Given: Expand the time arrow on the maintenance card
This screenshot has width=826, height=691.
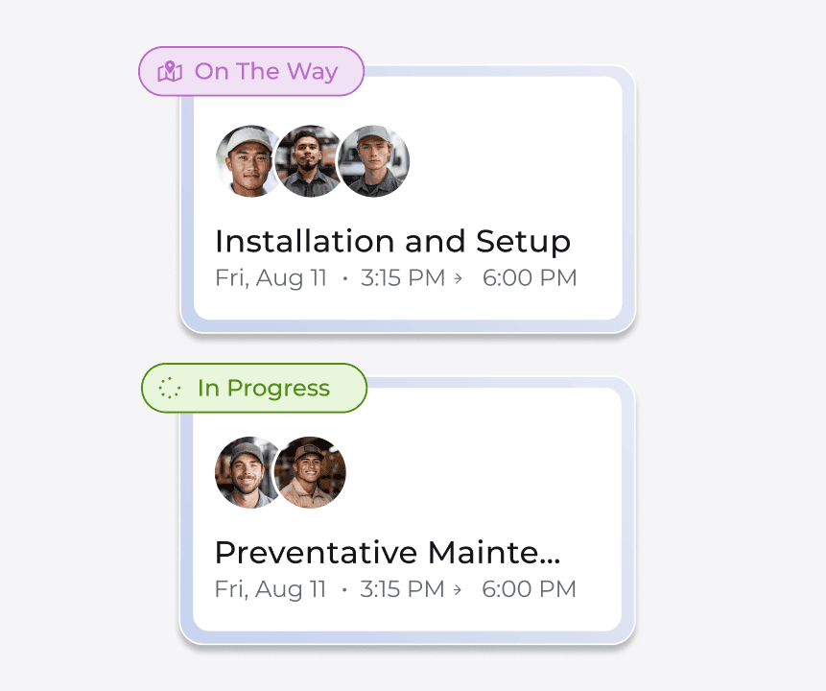Looking at the screenshot, I should click(x=458, y=589).
